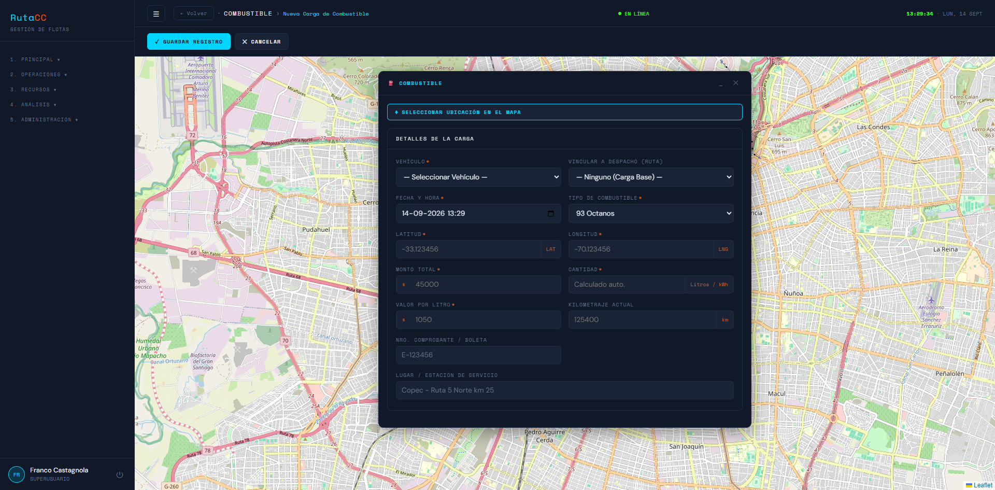
Task: Expand the Recursos menu
Action: pyautogui.click(x=34, y=90)
